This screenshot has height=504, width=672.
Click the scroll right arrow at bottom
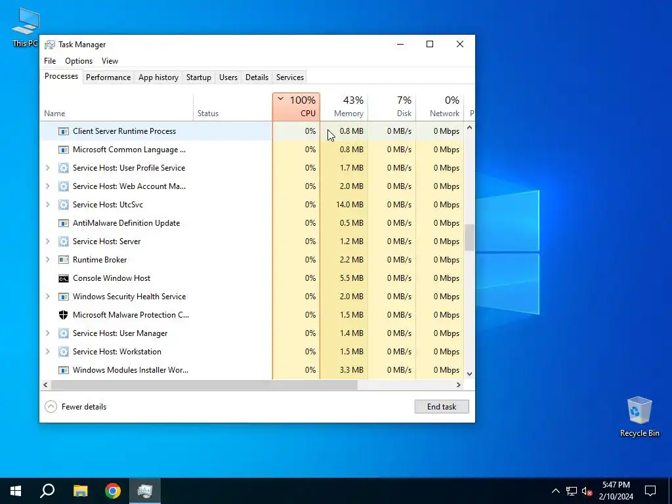[x=459, y=385]
